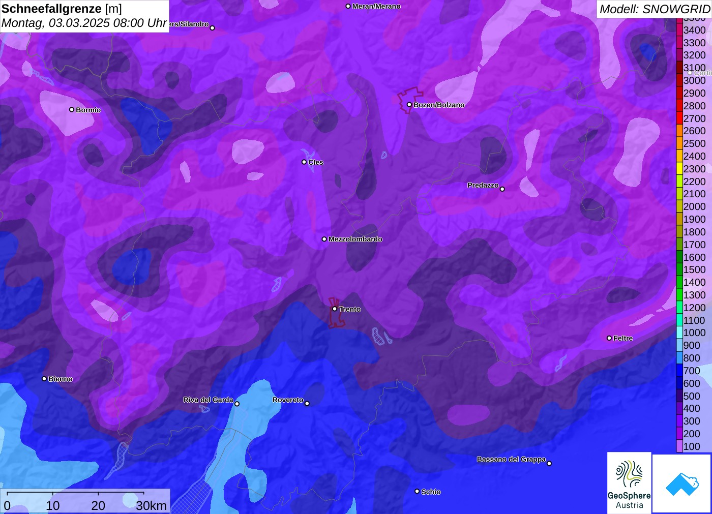Click the "2000" legend value
Viewport: 712px width, 514px height.
click(x=695, y=206)
